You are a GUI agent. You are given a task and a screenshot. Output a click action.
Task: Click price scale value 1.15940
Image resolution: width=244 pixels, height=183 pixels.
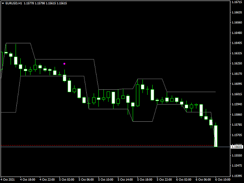237,104
